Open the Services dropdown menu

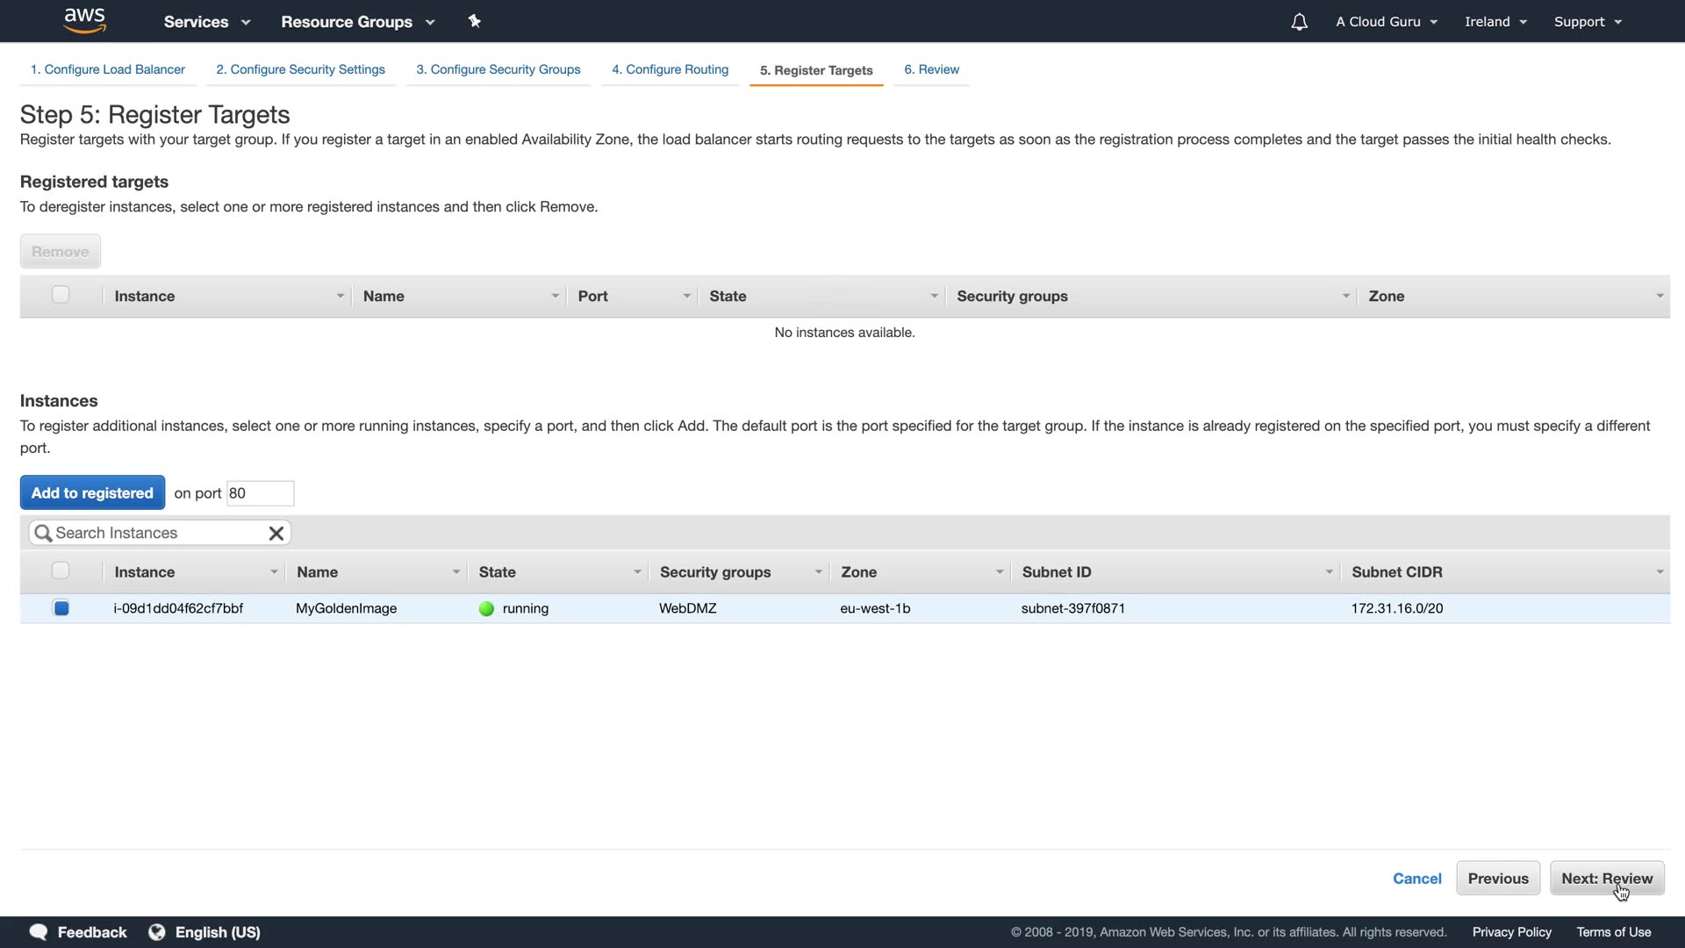(207, 22)
